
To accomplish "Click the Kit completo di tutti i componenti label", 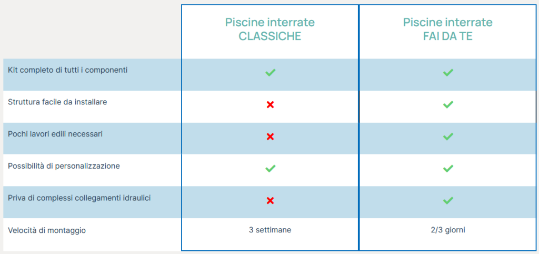I will click(68, 70).
